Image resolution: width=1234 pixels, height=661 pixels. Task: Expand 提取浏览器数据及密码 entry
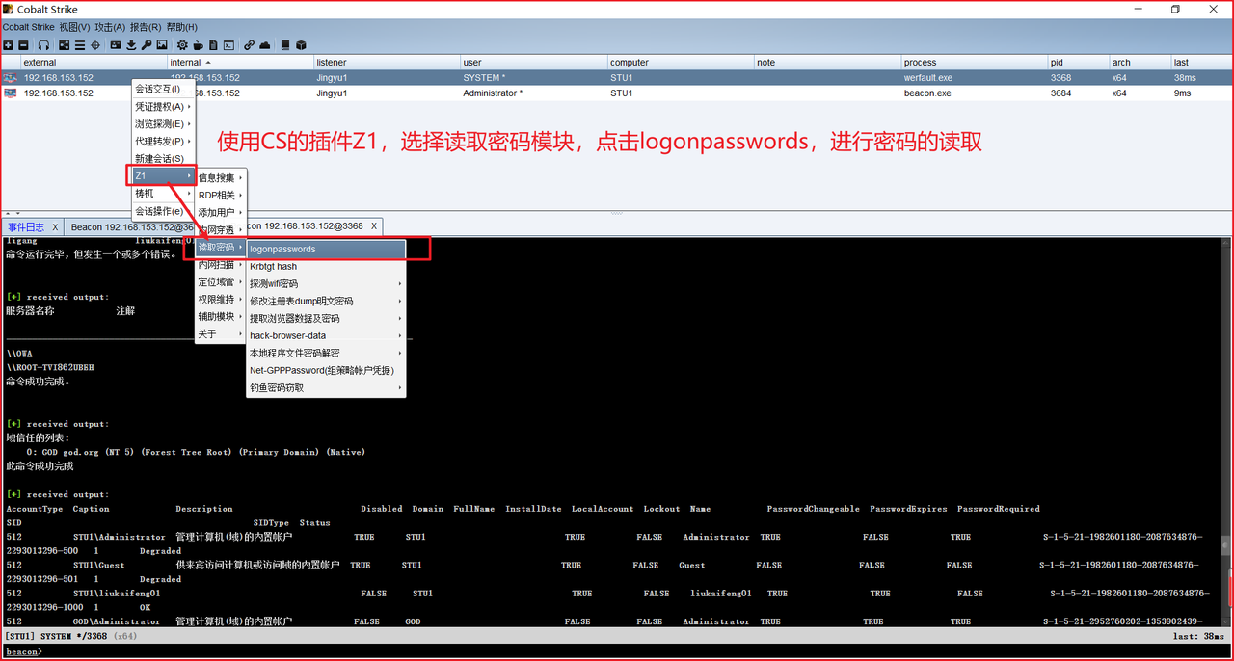pyautogui.click(x=326, y=318)
